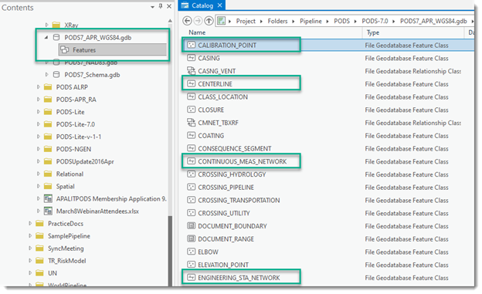
Task: Click the CROSSING_UTILITY feature class icon
Action: tap(192, 212)
